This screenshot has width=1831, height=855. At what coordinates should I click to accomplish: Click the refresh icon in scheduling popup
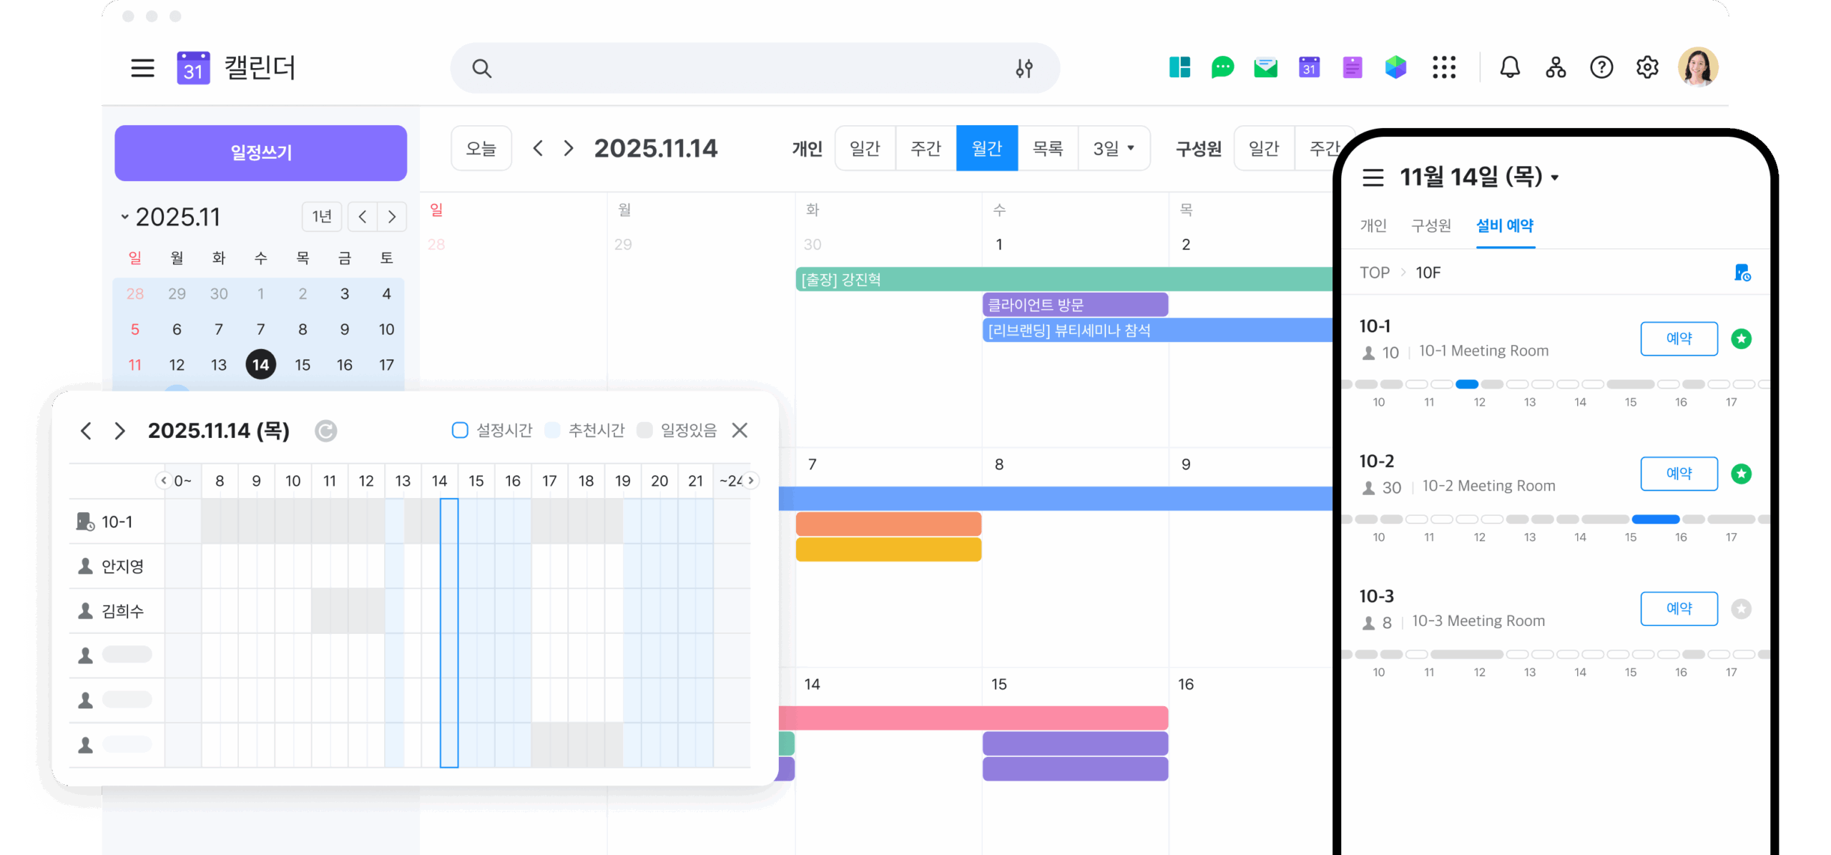coord(326,431)
